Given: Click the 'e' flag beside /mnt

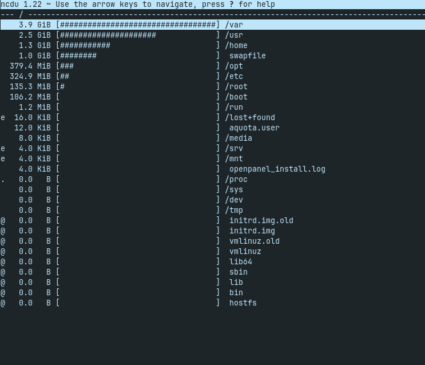Looking at the screenshot, I should (3, 159).
